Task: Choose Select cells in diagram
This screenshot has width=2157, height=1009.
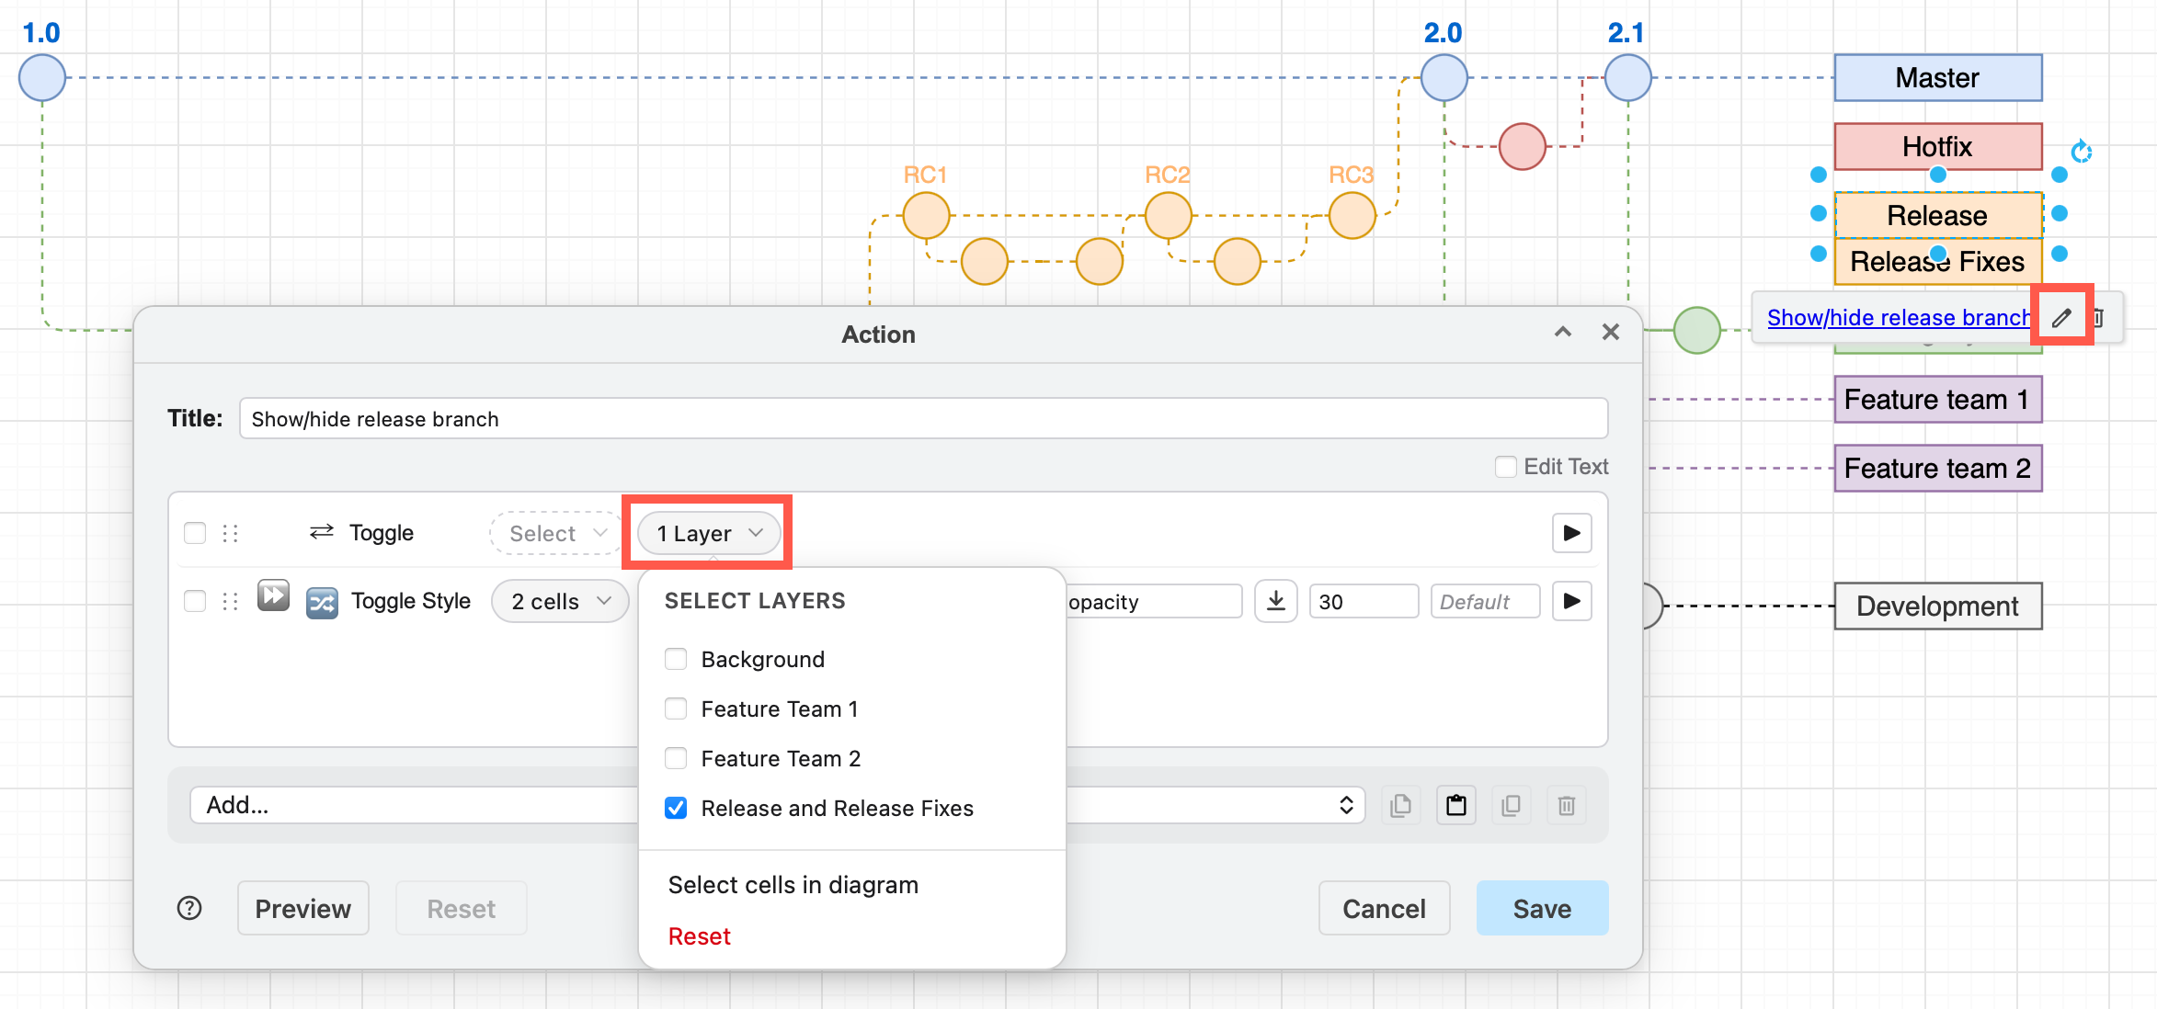Action: (793, 885)
